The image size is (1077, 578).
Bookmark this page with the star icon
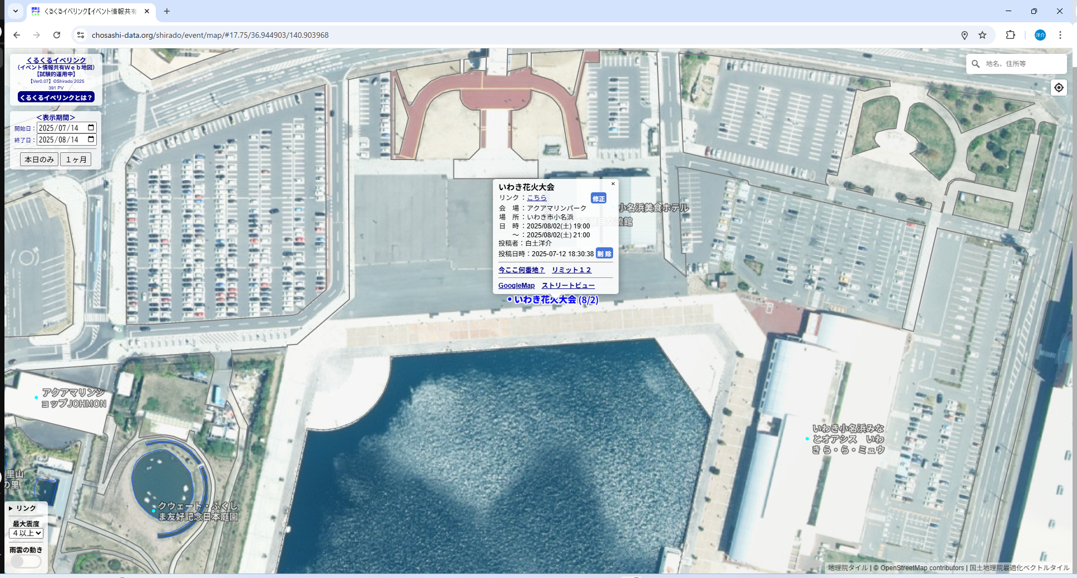pos(982,35)
